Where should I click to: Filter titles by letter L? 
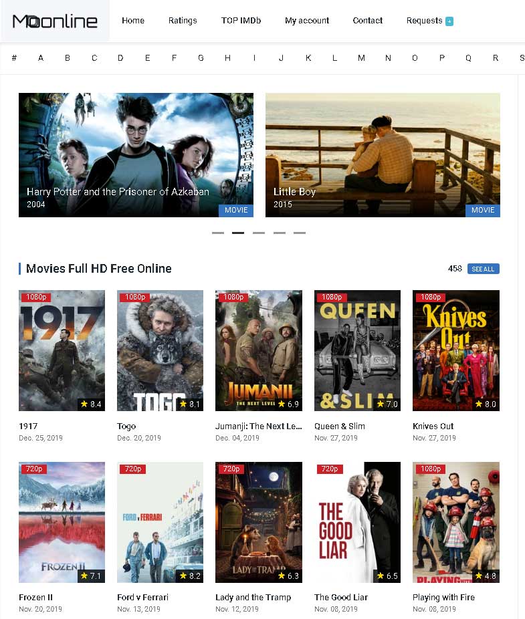tap(334, 58)
